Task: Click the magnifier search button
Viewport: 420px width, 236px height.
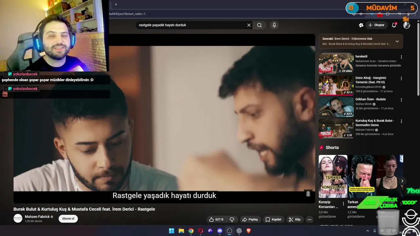Action: point(260,25)
